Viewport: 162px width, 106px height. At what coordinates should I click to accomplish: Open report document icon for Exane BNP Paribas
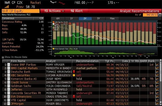pos(9,65)
